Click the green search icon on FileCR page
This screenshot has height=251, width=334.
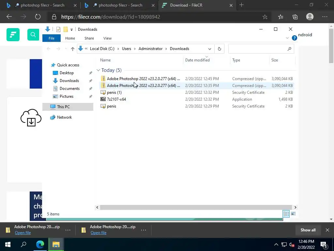(33, 35)
